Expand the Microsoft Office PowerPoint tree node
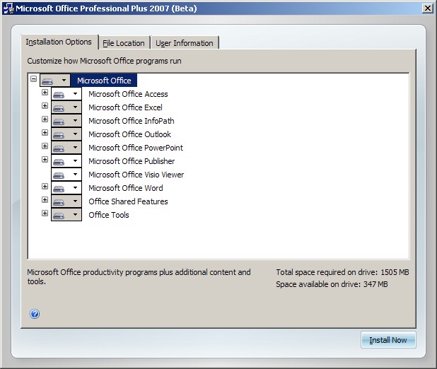Viewport: 437px width, 369px height. point(45,147)
